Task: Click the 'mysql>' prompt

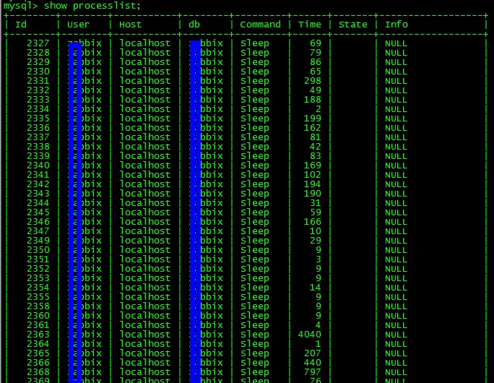Action: (x=20, y=6)
